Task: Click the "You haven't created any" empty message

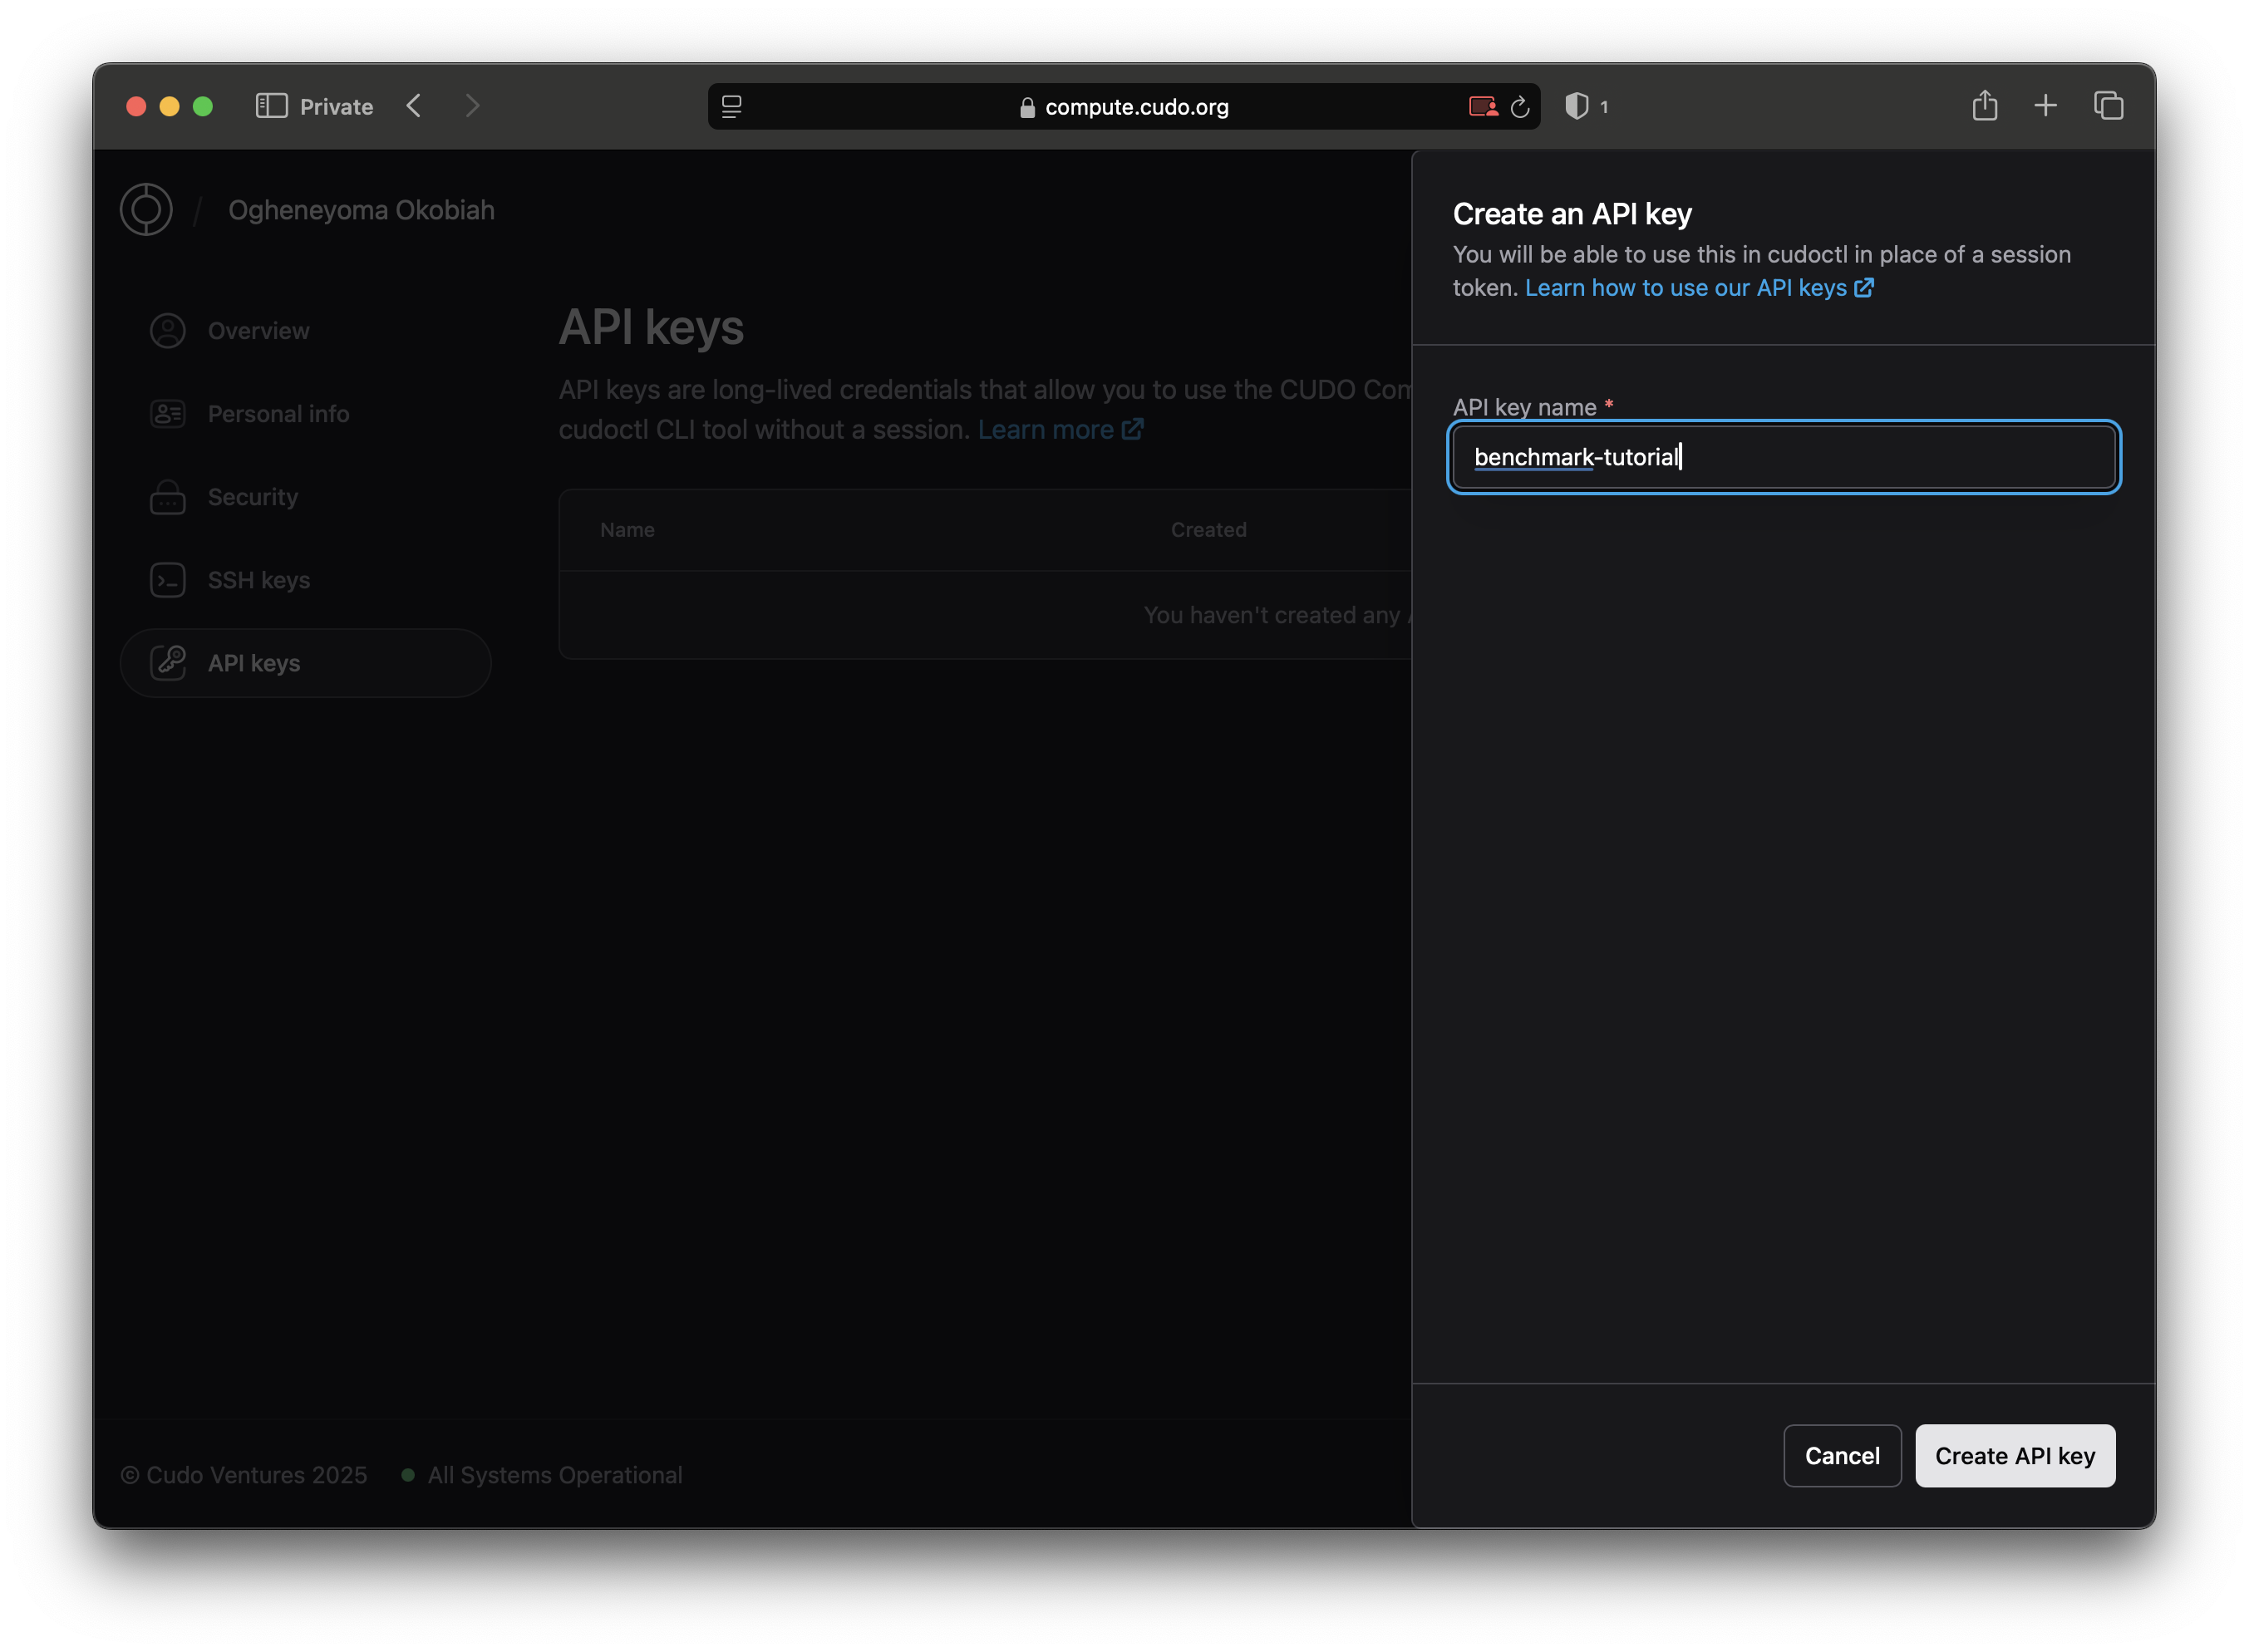Action: click(1277, 615)
